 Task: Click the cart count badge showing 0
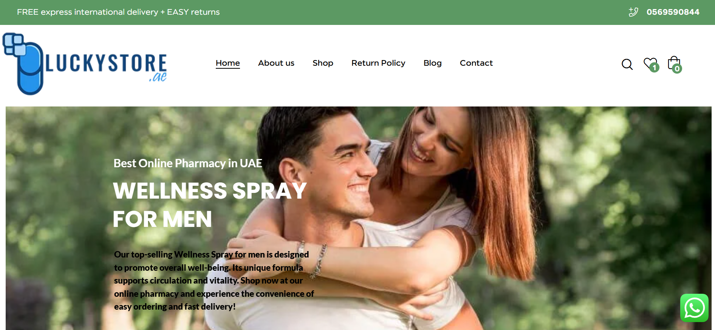(677, 69)
